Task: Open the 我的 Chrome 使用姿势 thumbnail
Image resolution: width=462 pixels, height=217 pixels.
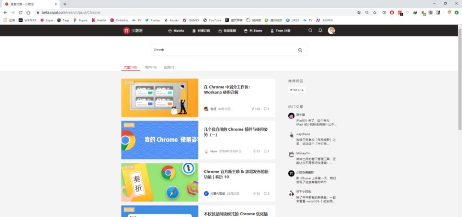Action: pyautogui.click(x=160, y=140)
